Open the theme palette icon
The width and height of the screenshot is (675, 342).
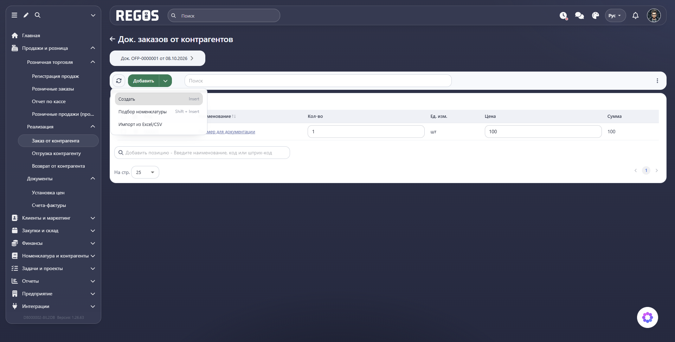coord(595,15)
